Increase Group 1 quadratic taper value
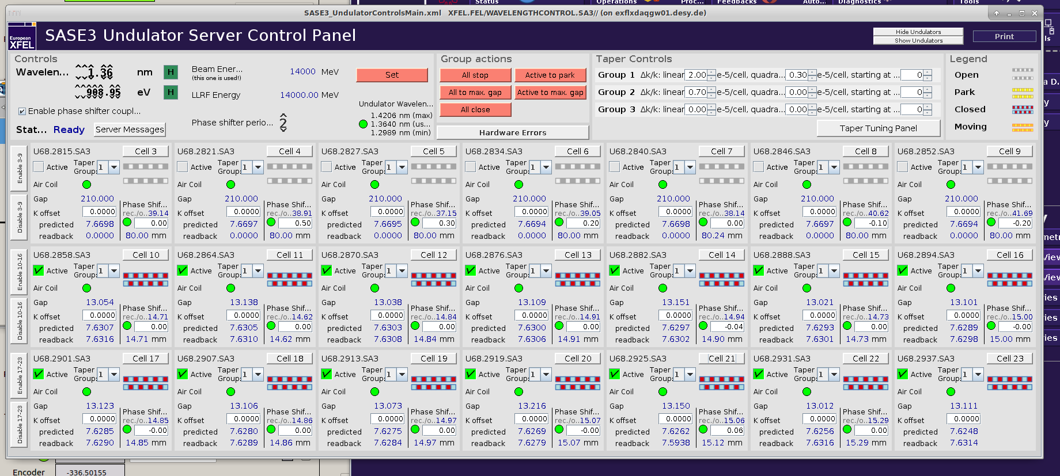This screenshot has height=476, width=1060. coord(812,73)
